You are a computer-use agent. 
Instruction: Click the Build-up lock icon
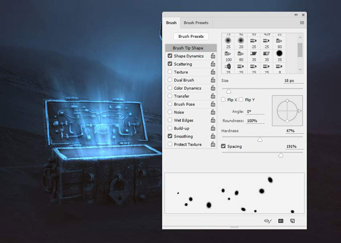(213, 128)
